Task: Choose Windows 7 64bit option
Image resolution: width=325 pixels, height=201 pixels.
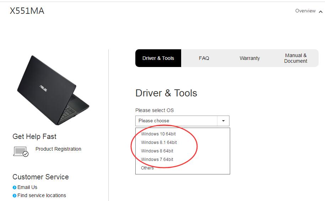Action: click(x=157, y=159)
